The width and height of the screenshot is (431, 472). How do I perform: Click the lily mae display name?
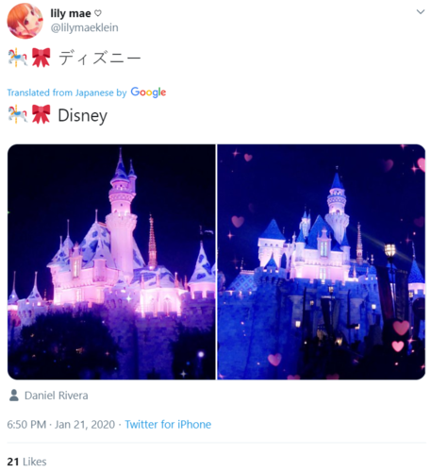coord(71,13)
